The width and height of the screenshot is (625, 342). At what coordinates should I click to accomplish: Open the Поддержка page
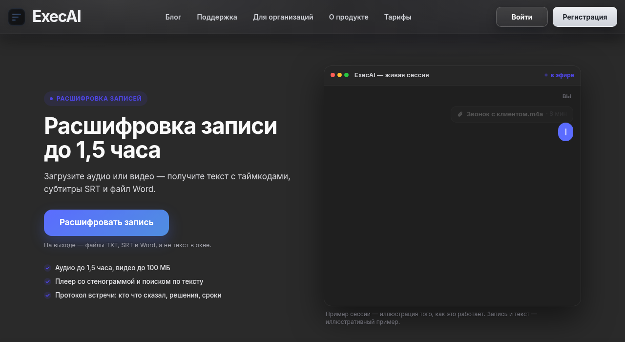point(217,17)
